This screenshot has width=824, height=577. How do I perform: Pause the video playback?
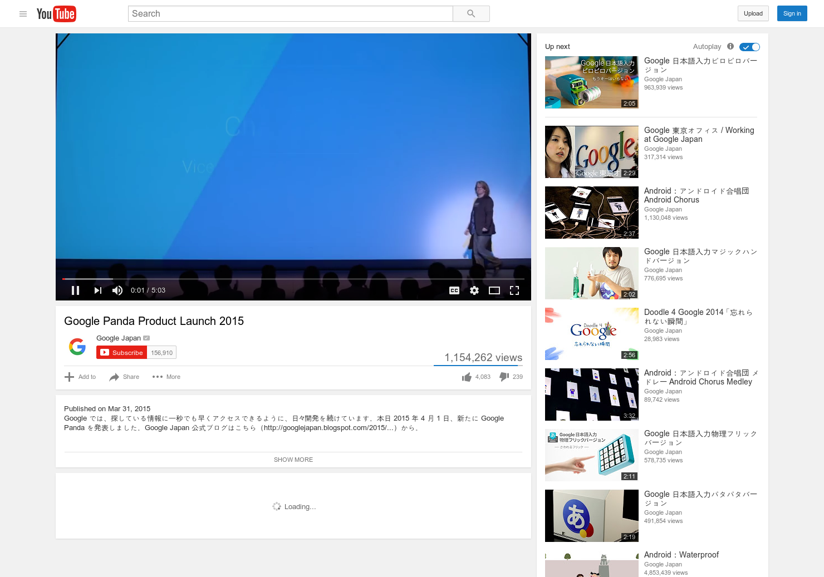(76, 290)
